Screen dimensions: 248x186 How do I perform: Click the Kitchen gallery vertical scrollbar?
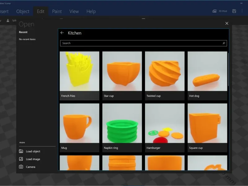(228, 69)
